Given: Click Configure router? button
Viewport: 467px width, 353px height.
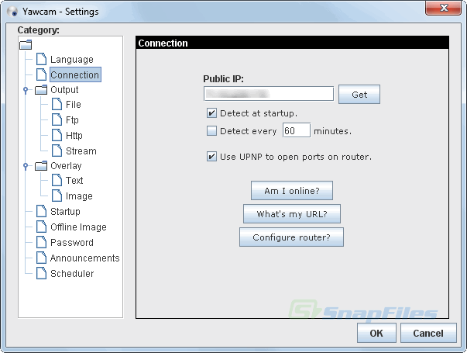Looking at the screenshot, I should pyautogui.click(x=291, y=237).
